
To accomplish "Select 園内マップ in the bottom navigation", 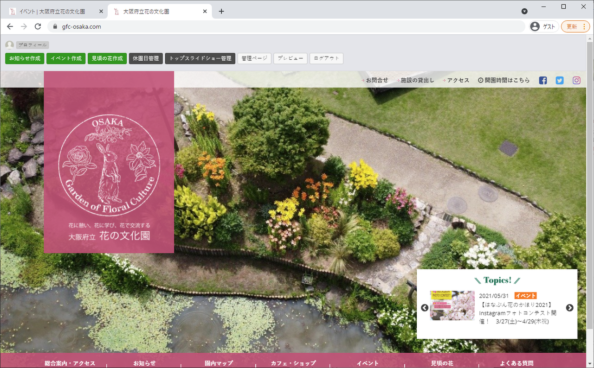I will point(219,363).
